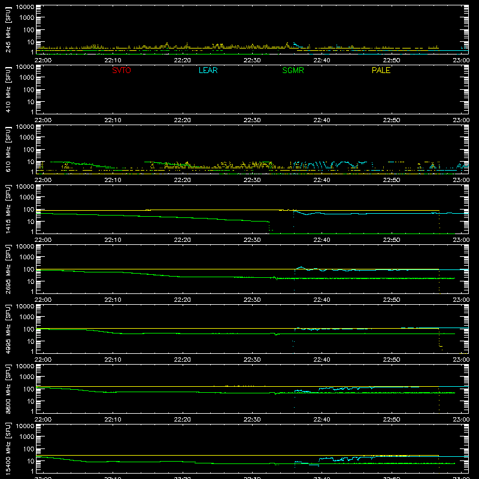Click the 10 tick value on 1415 MHz axis
479x479 pixels.
click(x=31, y=222)
